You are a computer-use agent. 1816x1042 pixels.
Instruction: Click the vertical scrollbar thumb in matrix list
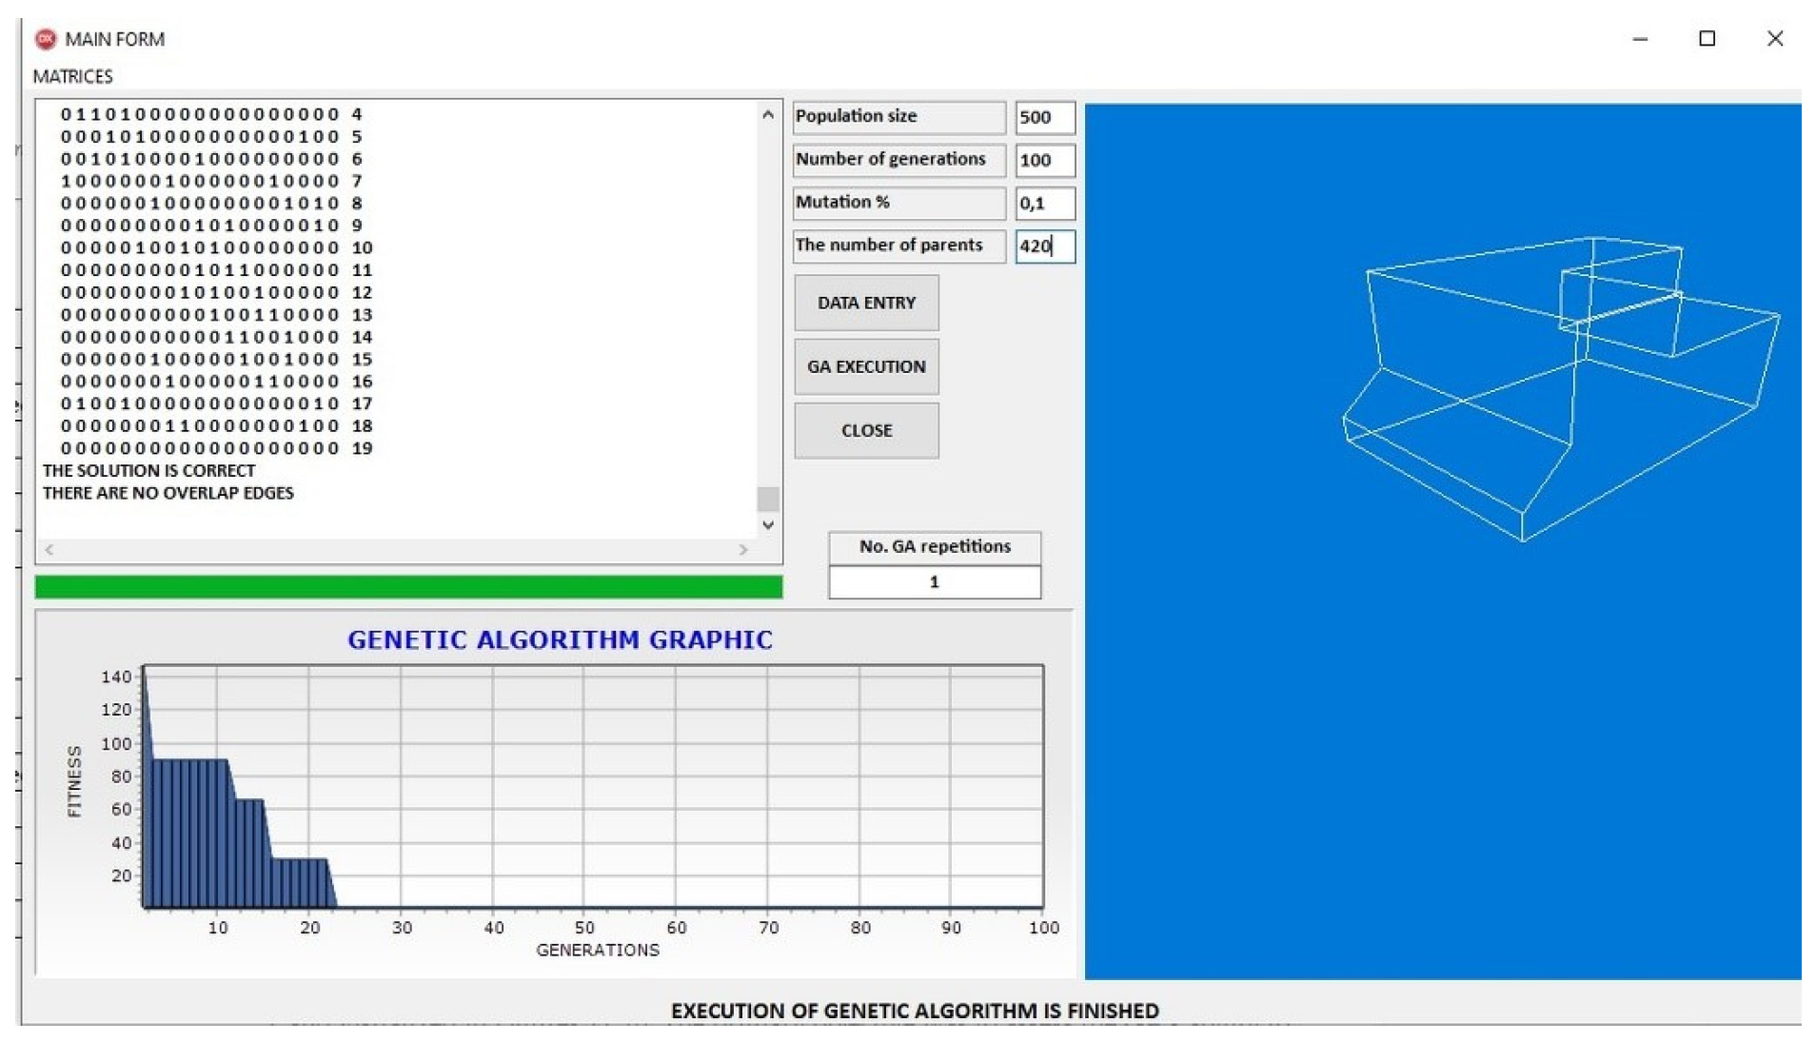click(767, 498)
